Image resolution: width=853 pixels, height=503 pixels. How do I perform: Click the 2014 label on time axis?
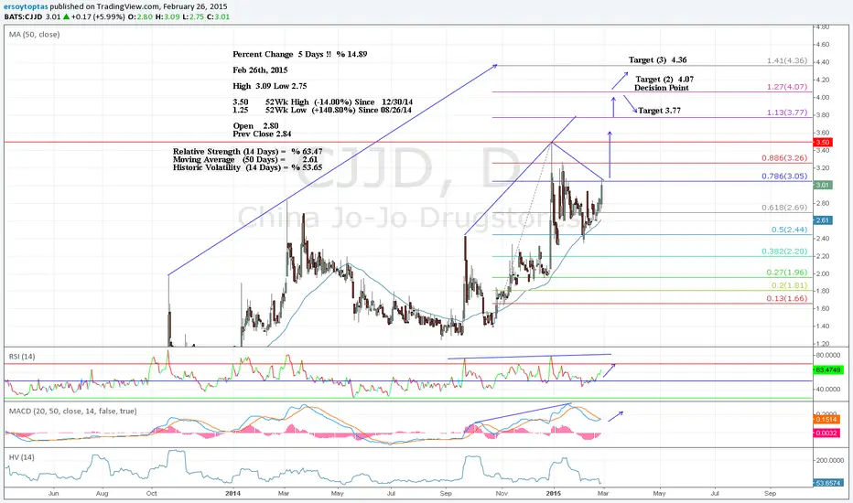pos(232,494)
